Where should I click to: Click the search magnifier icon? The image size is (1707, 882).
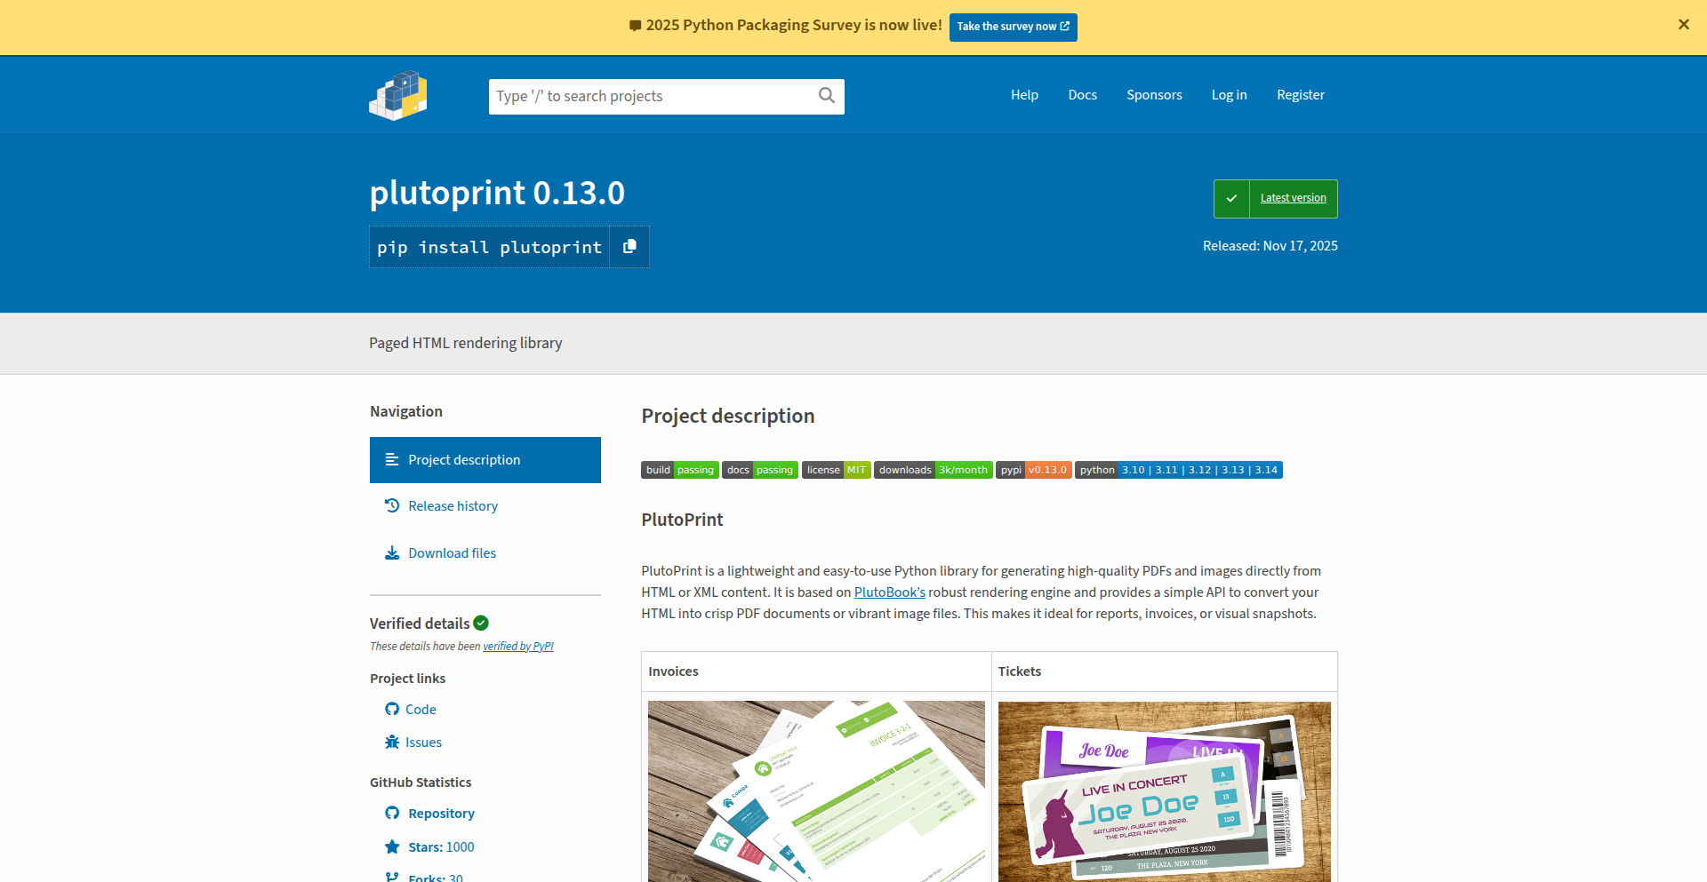click(x=826, y=96)
